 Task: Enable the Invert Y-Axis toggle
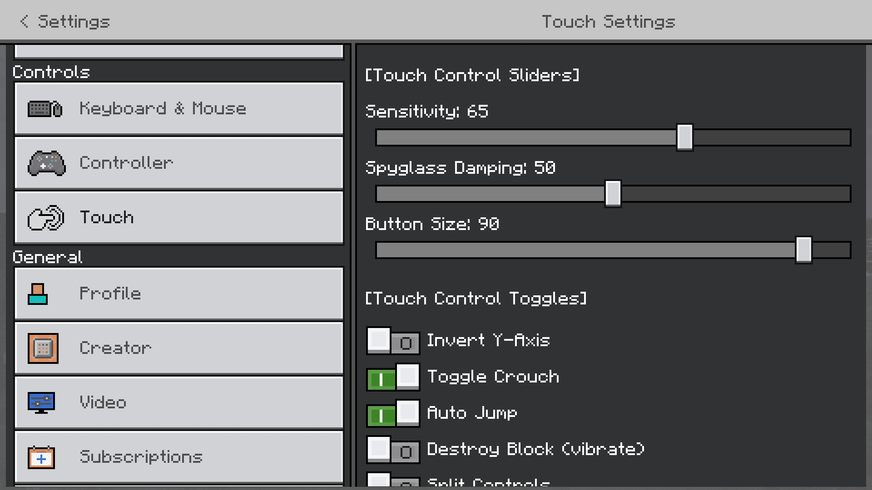coord(393,341)
